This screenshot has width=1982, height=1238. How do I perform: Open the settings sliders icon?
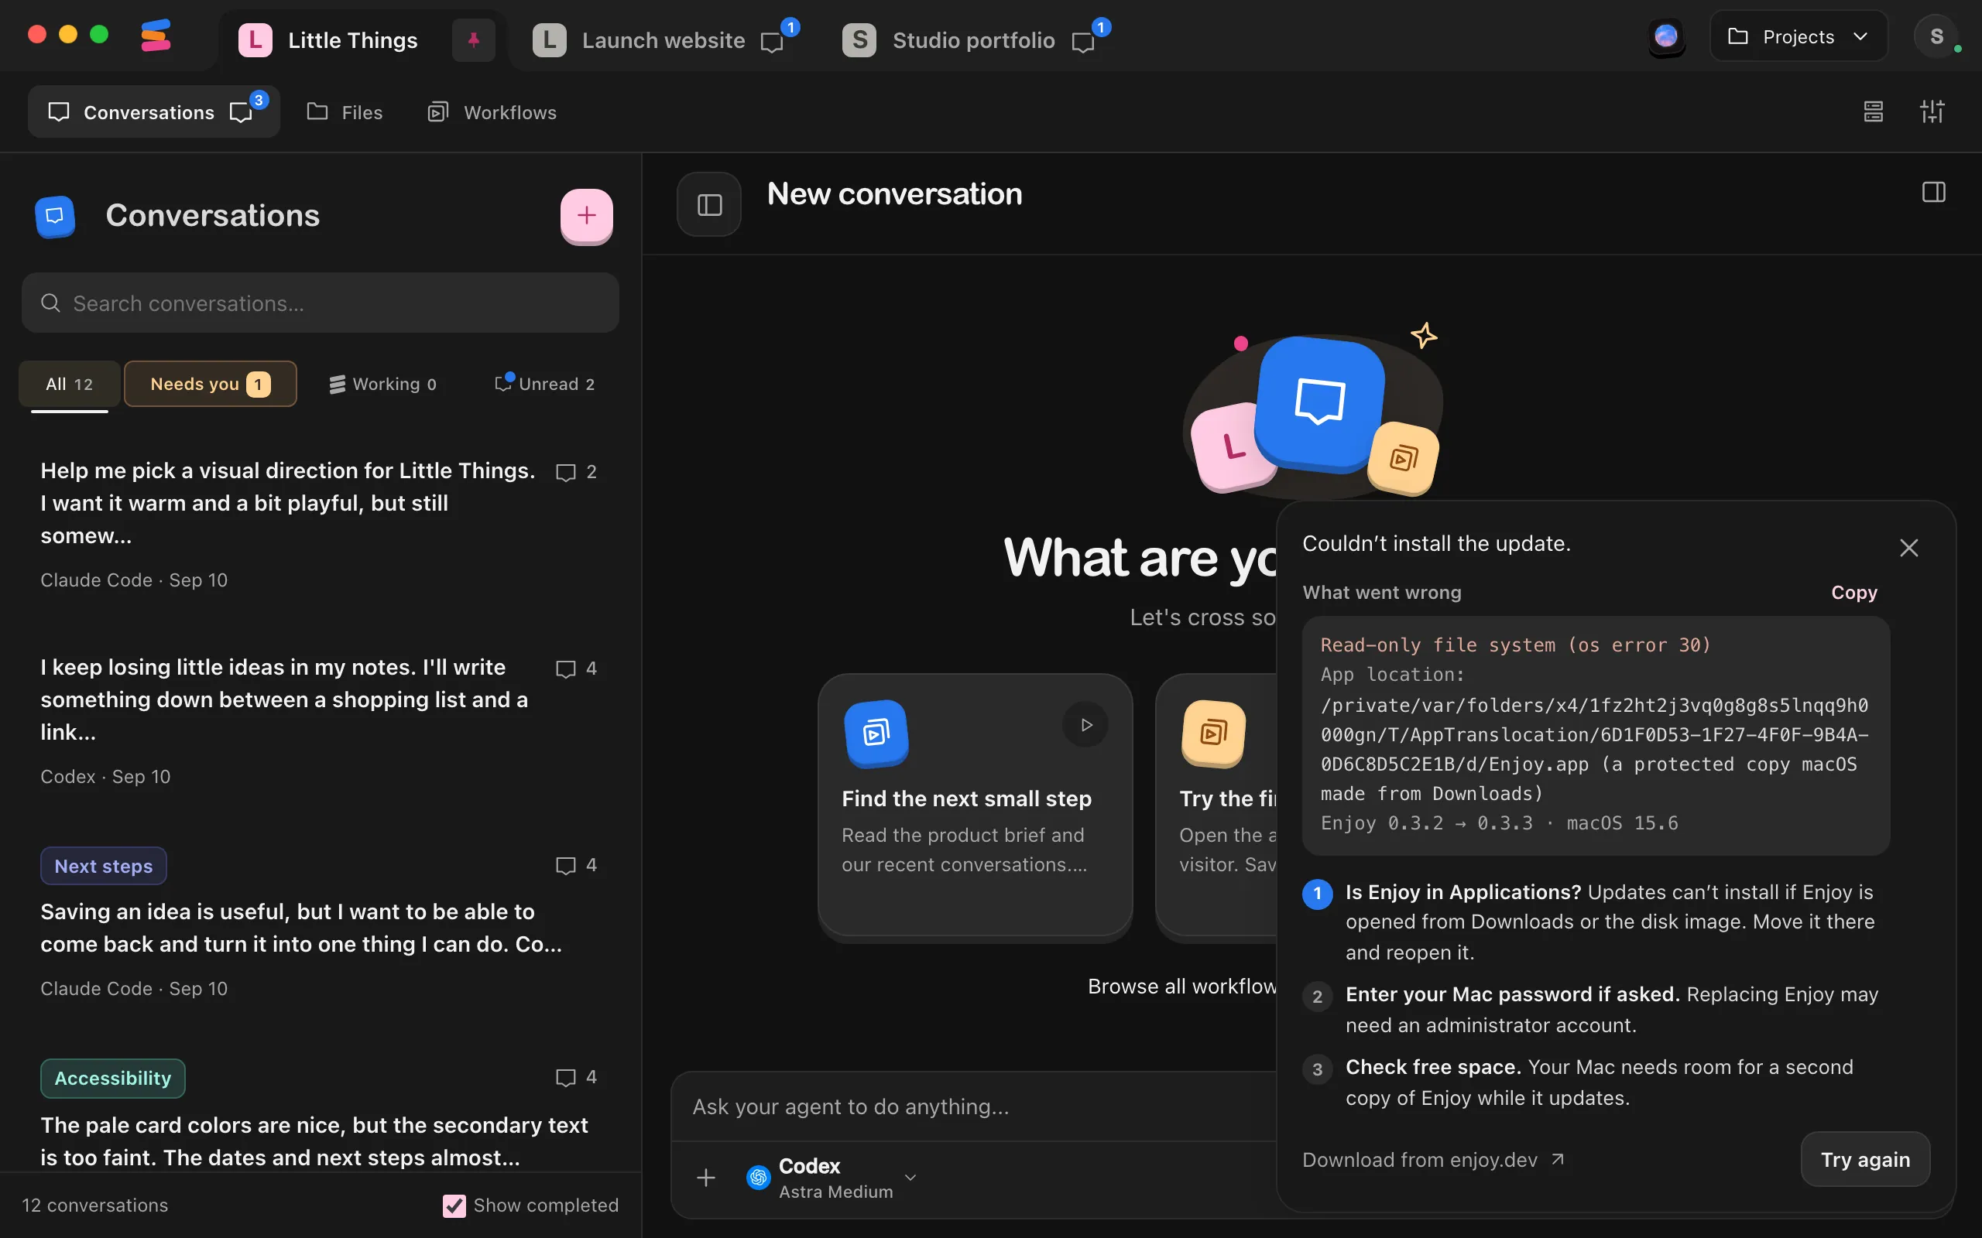coord(1932,111)
